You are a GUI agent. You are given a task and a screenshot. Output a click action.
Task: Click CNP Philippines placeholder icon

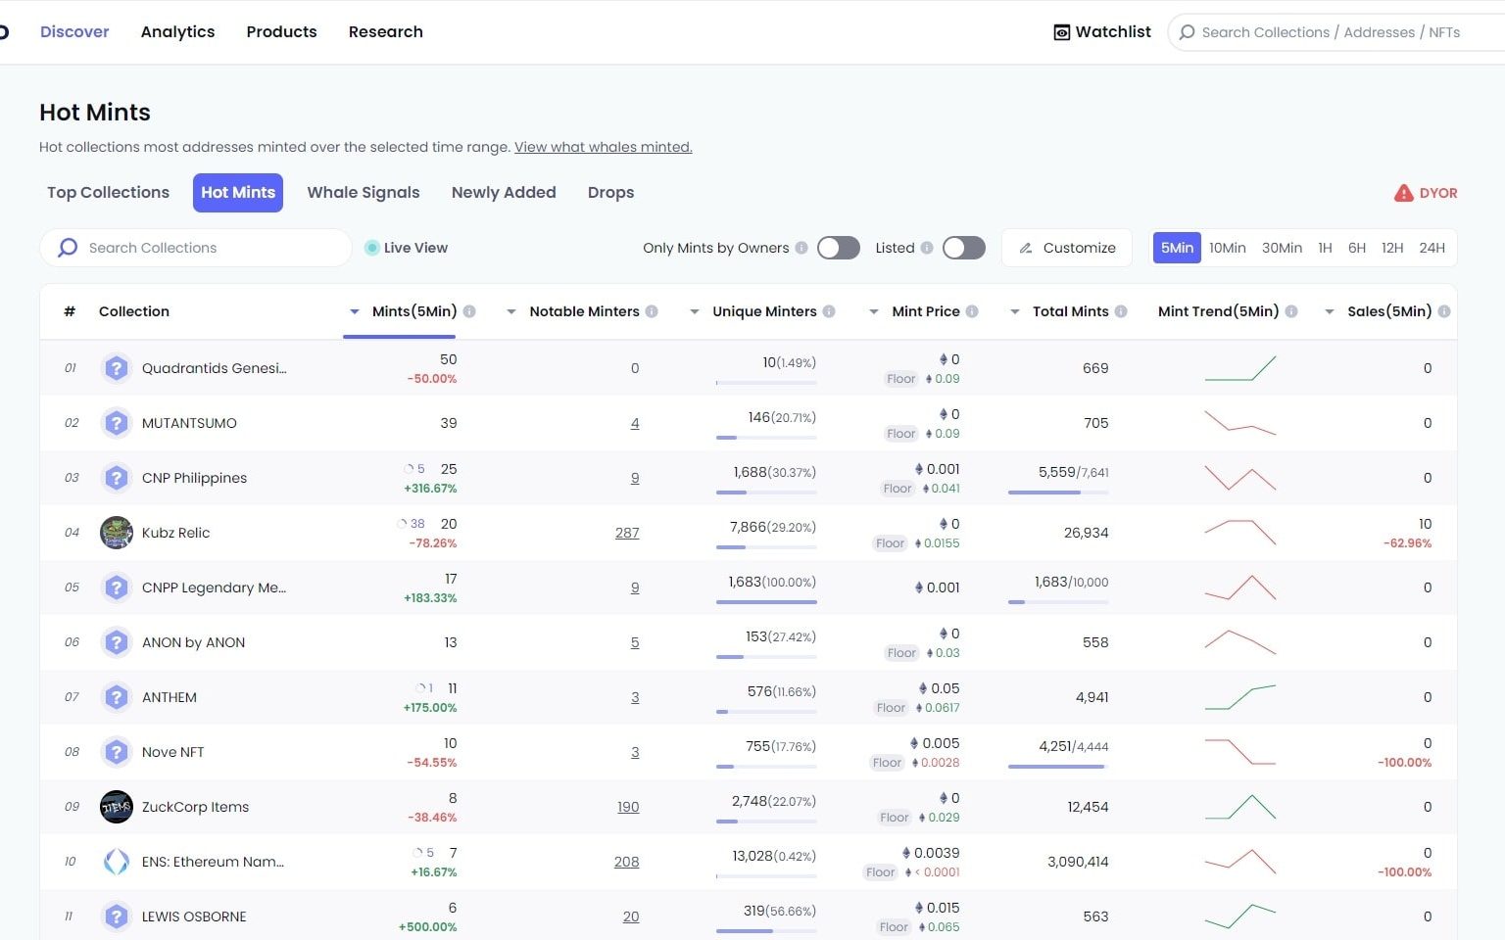[117, 478]
